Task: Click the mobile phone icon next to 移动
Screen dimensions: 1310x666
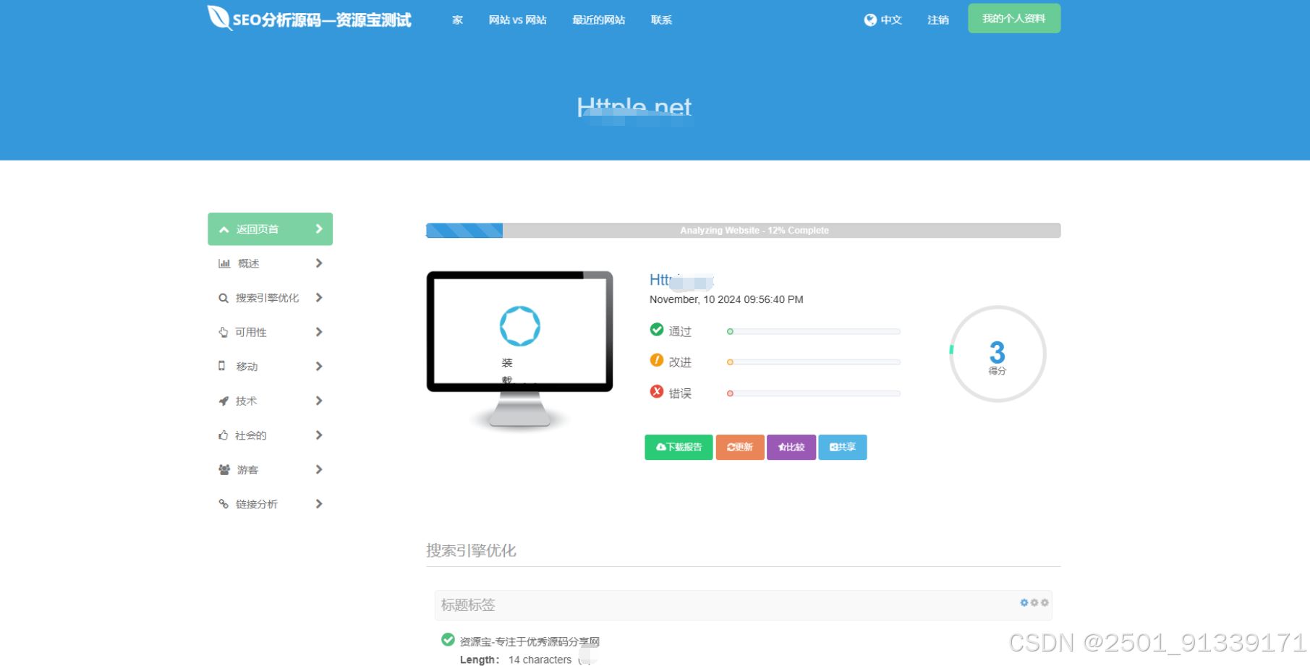Action: [223, 366]
